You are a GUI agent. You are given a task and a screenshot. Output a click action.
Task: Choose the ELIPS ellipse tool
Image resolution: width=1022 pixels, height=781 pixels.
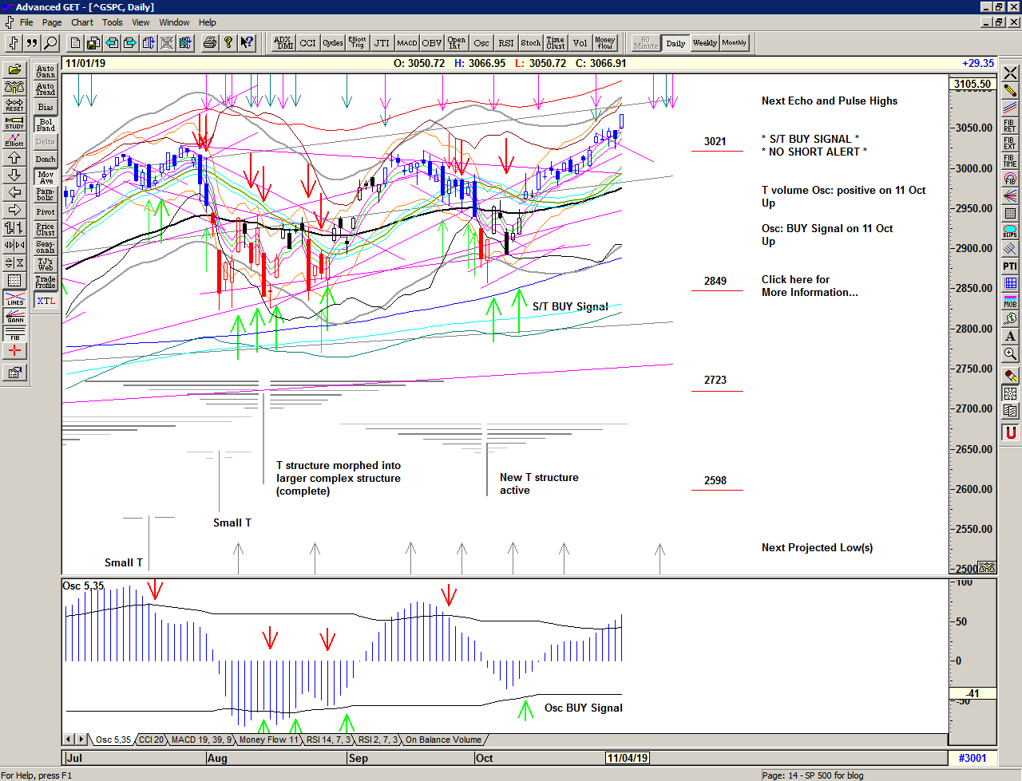click(1010, 231)
